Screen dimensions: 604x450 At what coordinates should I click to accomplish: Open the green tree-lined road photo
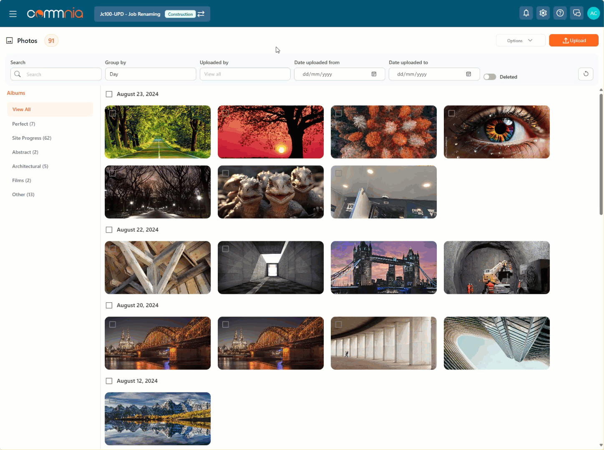(158, 132)
